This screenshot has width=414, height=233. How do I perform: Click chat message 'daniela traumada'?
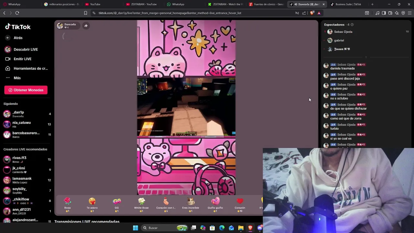pyautogui.click(x=342, y=69)
